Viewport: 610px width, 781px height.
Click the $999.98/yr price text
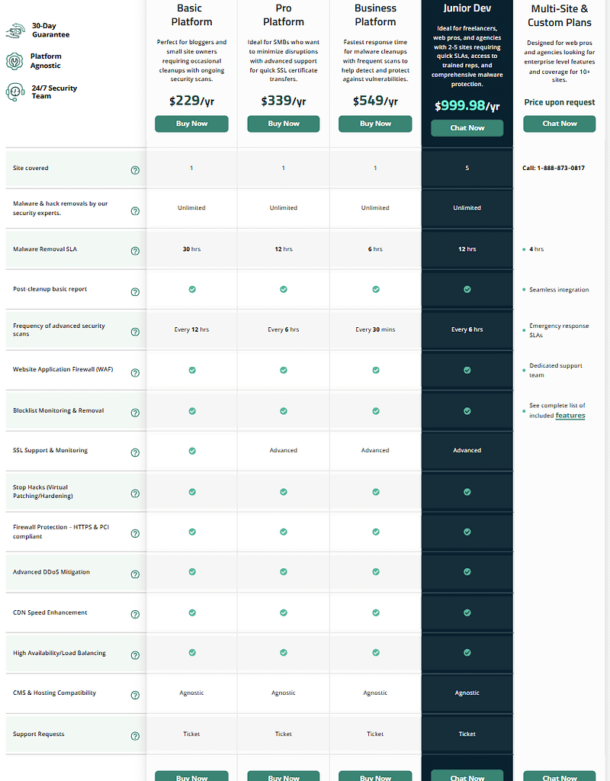[x=467, y=105]
